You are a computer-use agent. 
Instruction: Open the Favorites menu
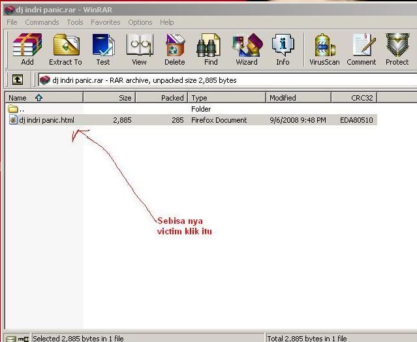click(105, 22)
